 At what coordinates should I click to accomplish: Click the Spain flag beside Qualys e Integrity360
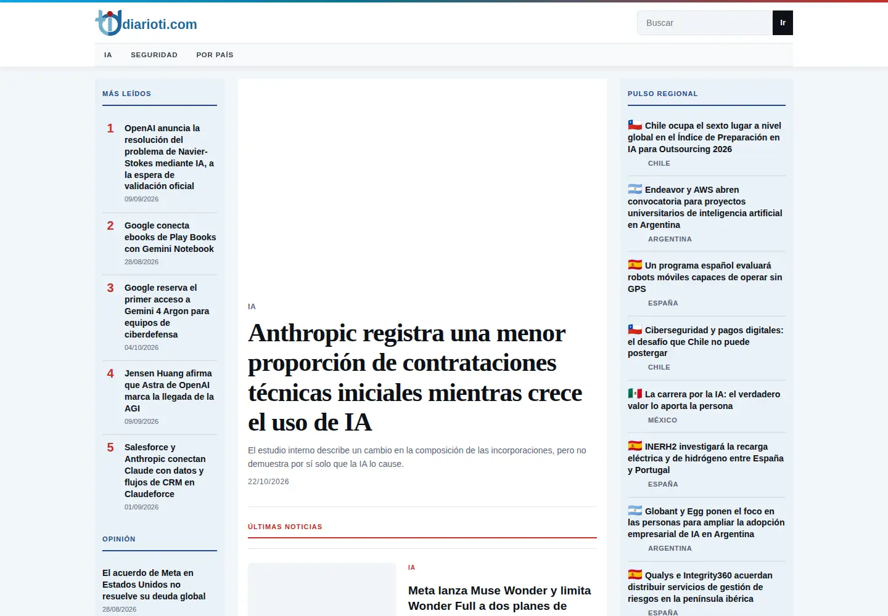click(x=635, y=575)
